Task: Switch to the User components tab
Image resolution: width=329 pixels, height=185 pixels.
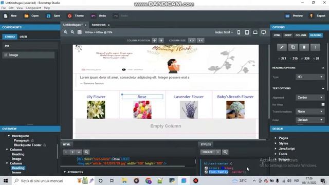Action: [23, 36]
